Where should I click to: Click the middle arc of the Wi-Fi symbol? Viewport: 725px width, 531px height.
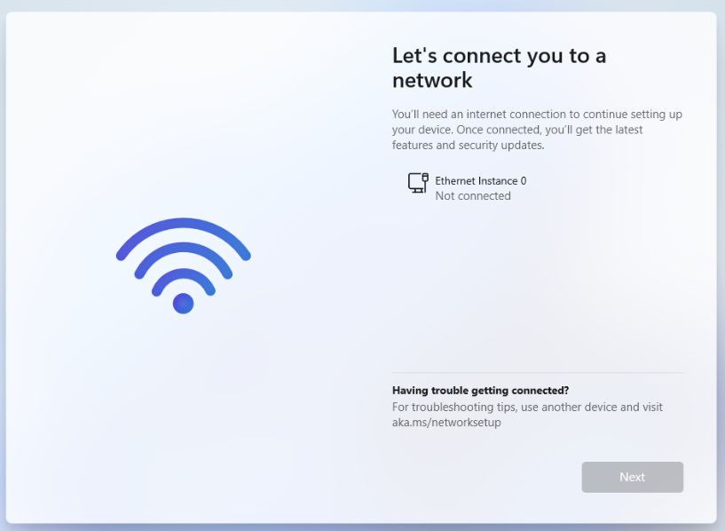click(184, 258)
